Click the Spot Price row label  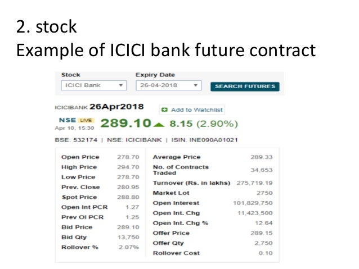pyautogui.click(x=80, y=197)
